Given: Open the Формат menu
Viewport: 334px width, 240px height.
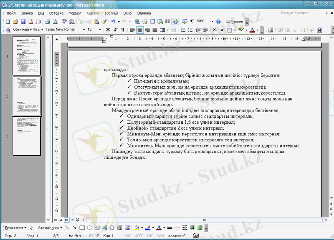Looking at the screenshot, I should click(75, 13).
